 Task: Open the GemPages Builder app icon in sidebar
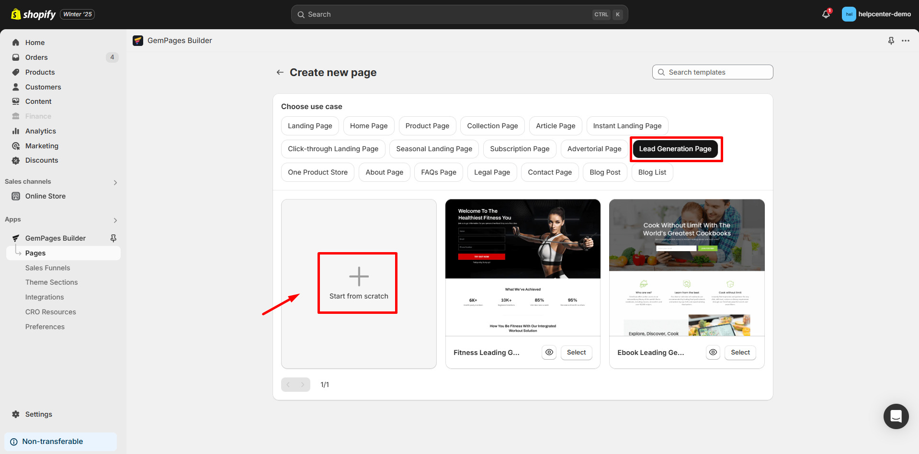pyautogui.click(x=15, y=238)
